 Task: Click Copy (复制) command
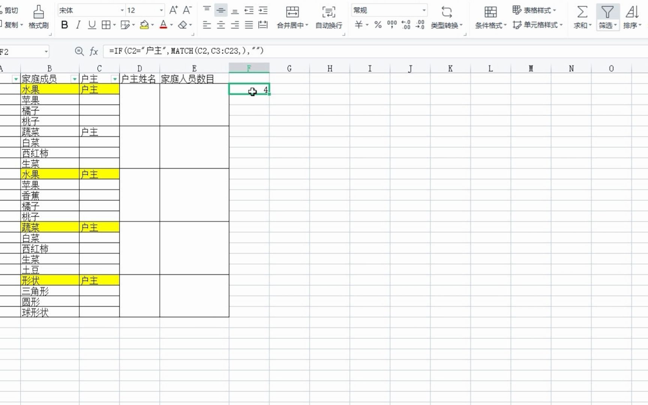(x=11, y=25)
